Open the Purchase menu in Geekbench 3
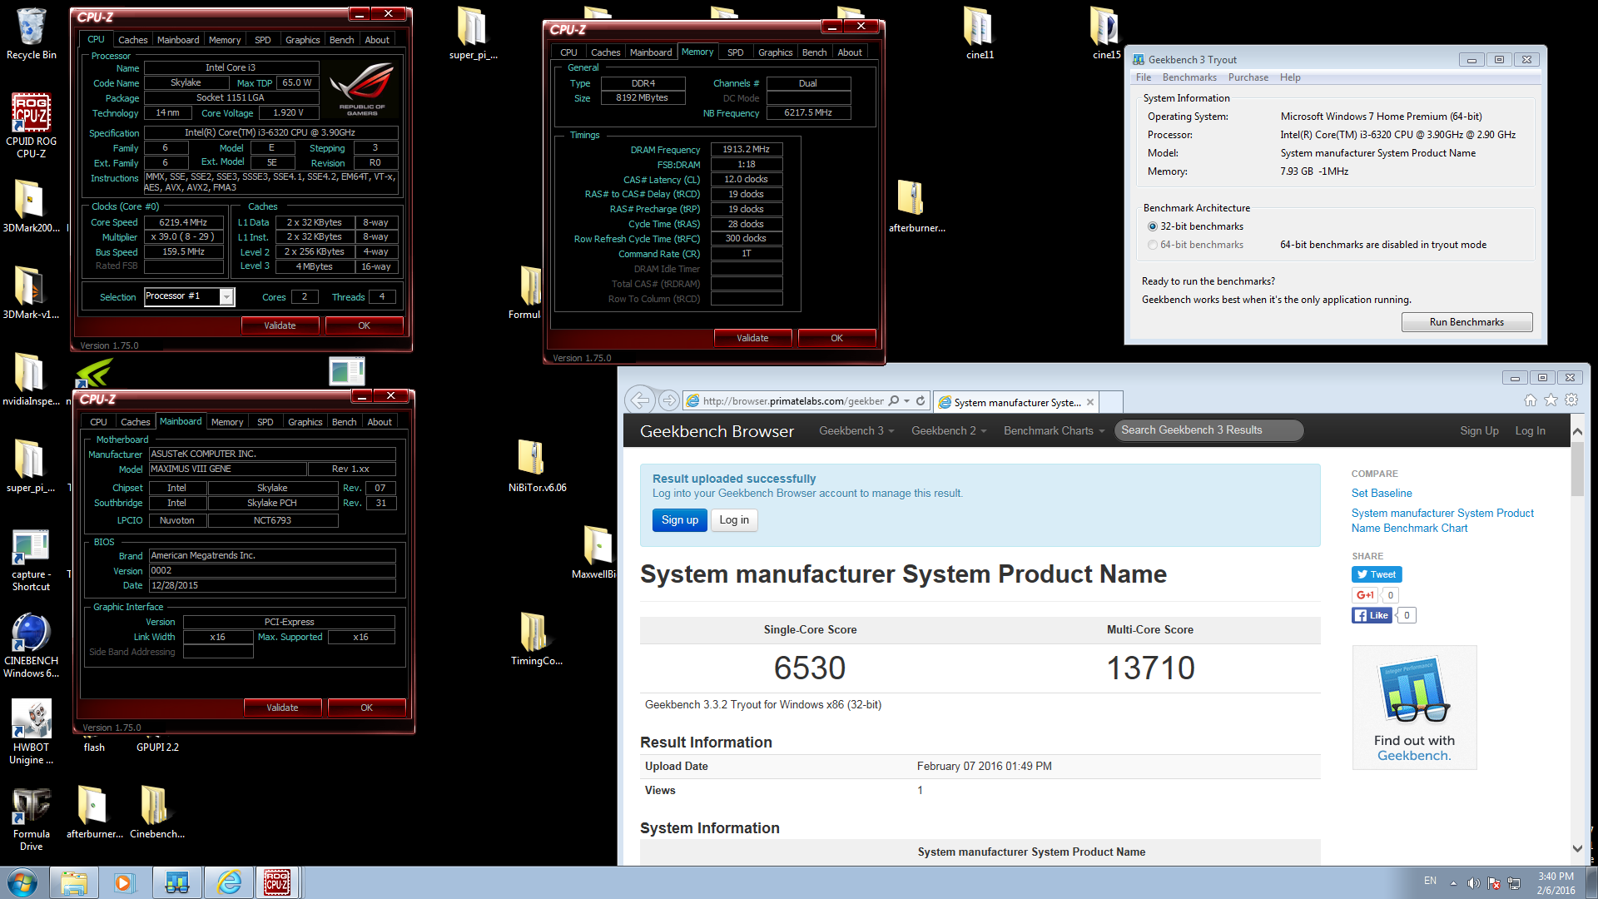The width and height of the screenshot is (1598, 899). (x=1248, y=77)
